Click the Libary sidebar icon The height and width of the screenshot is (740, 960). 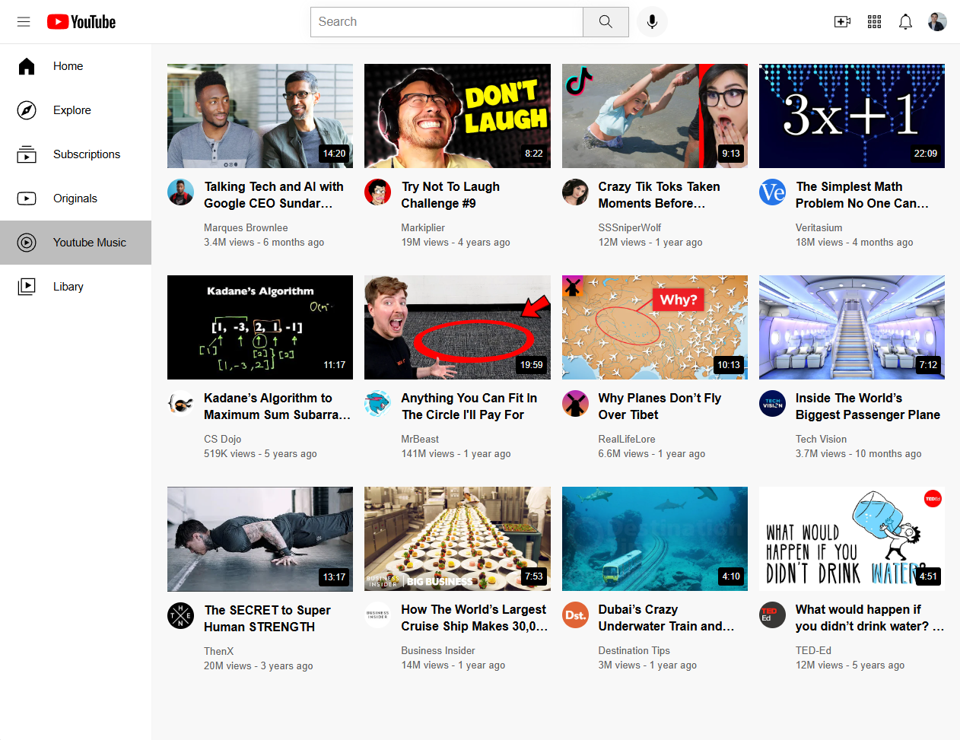click(27, 287)
